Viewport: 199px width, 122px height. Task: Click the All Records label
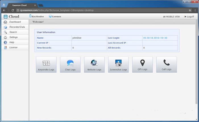(x=114, y=48)
